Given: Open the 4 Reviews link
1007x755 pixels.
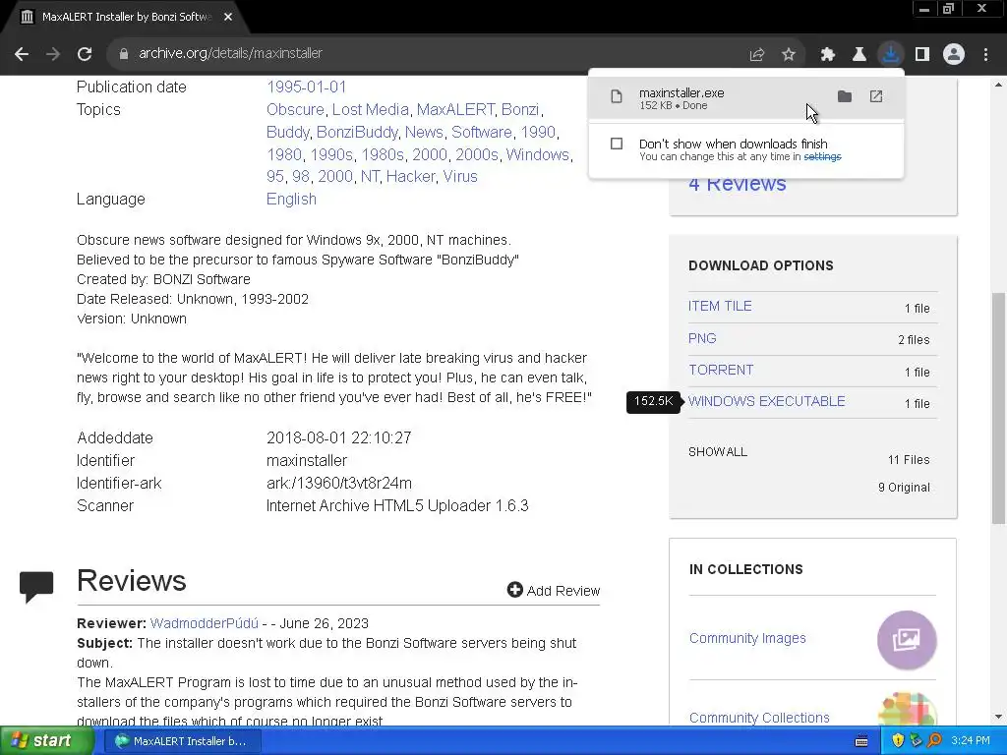Looking at the screenshot, I should 738,184.
